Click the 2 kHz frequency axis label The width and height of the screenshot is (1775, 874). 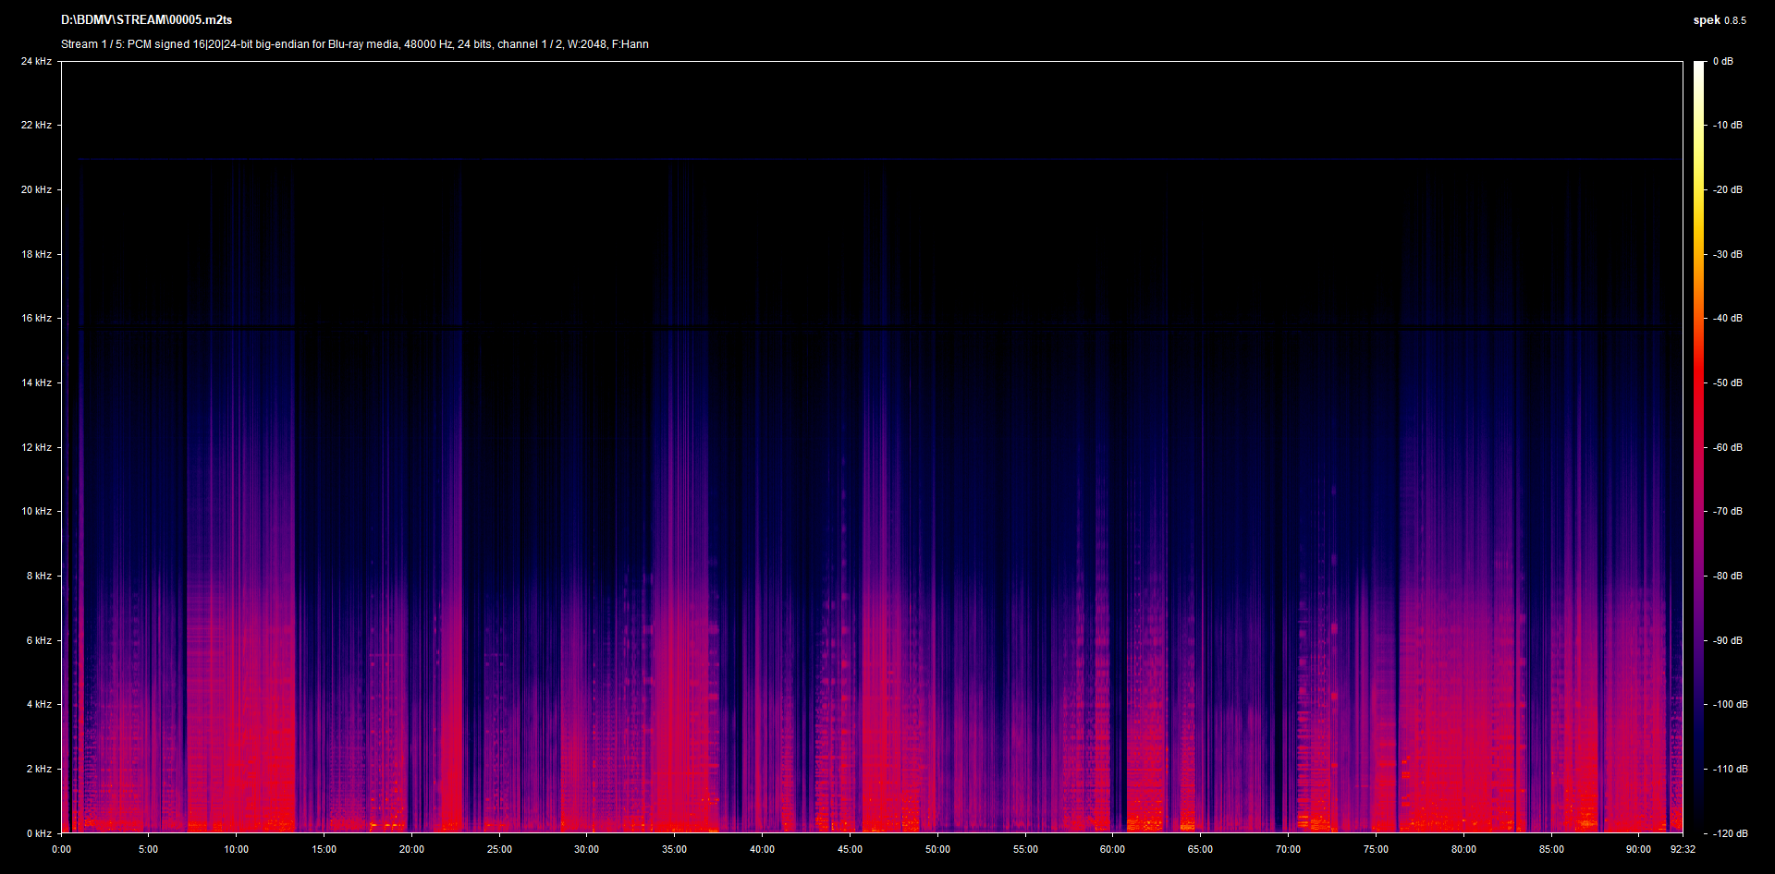38,769
